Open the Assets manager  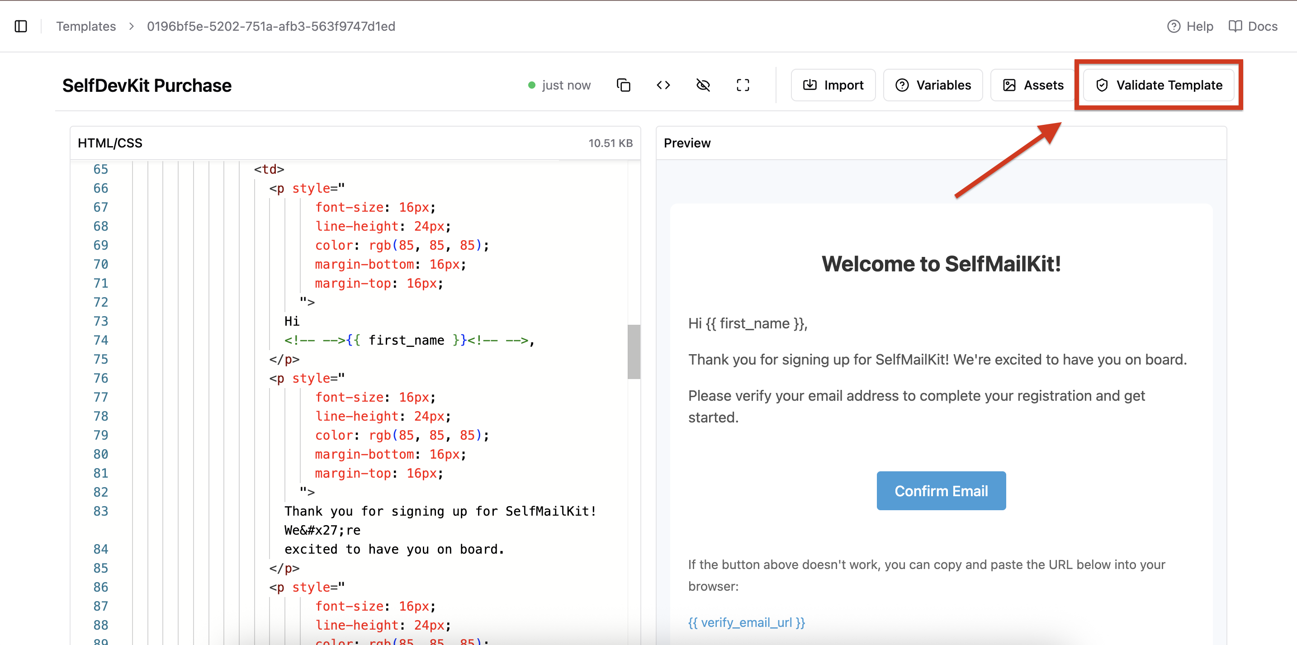coord(1032,85)
